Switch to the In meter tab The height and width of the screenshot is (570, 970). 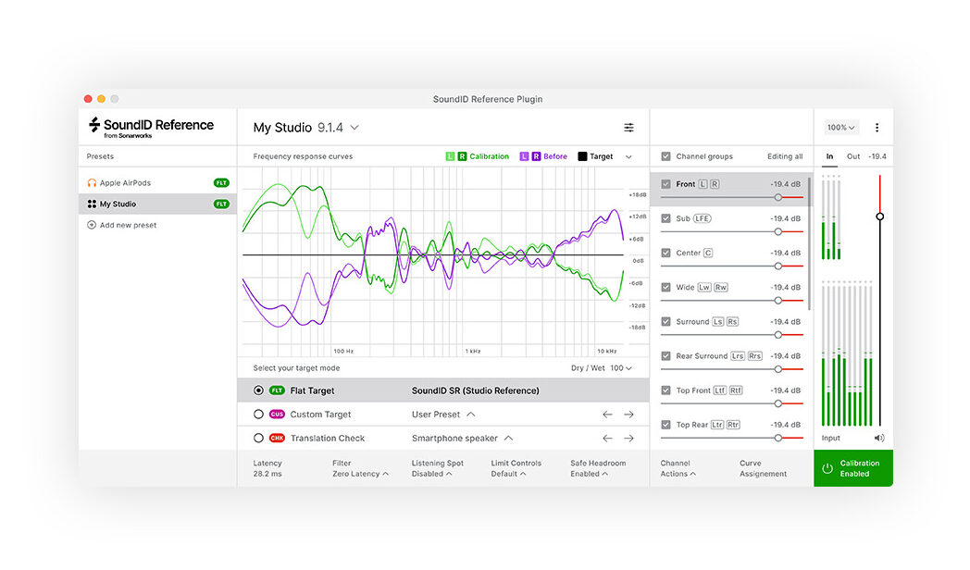point(829,156)
